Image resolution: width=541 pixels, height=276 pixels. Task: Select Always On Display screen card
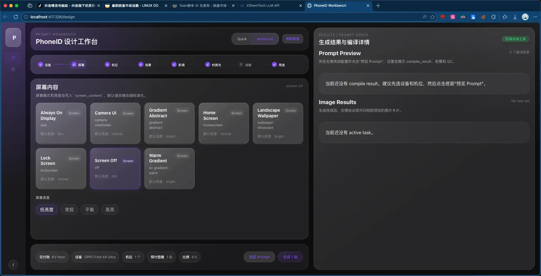point(61,123)
